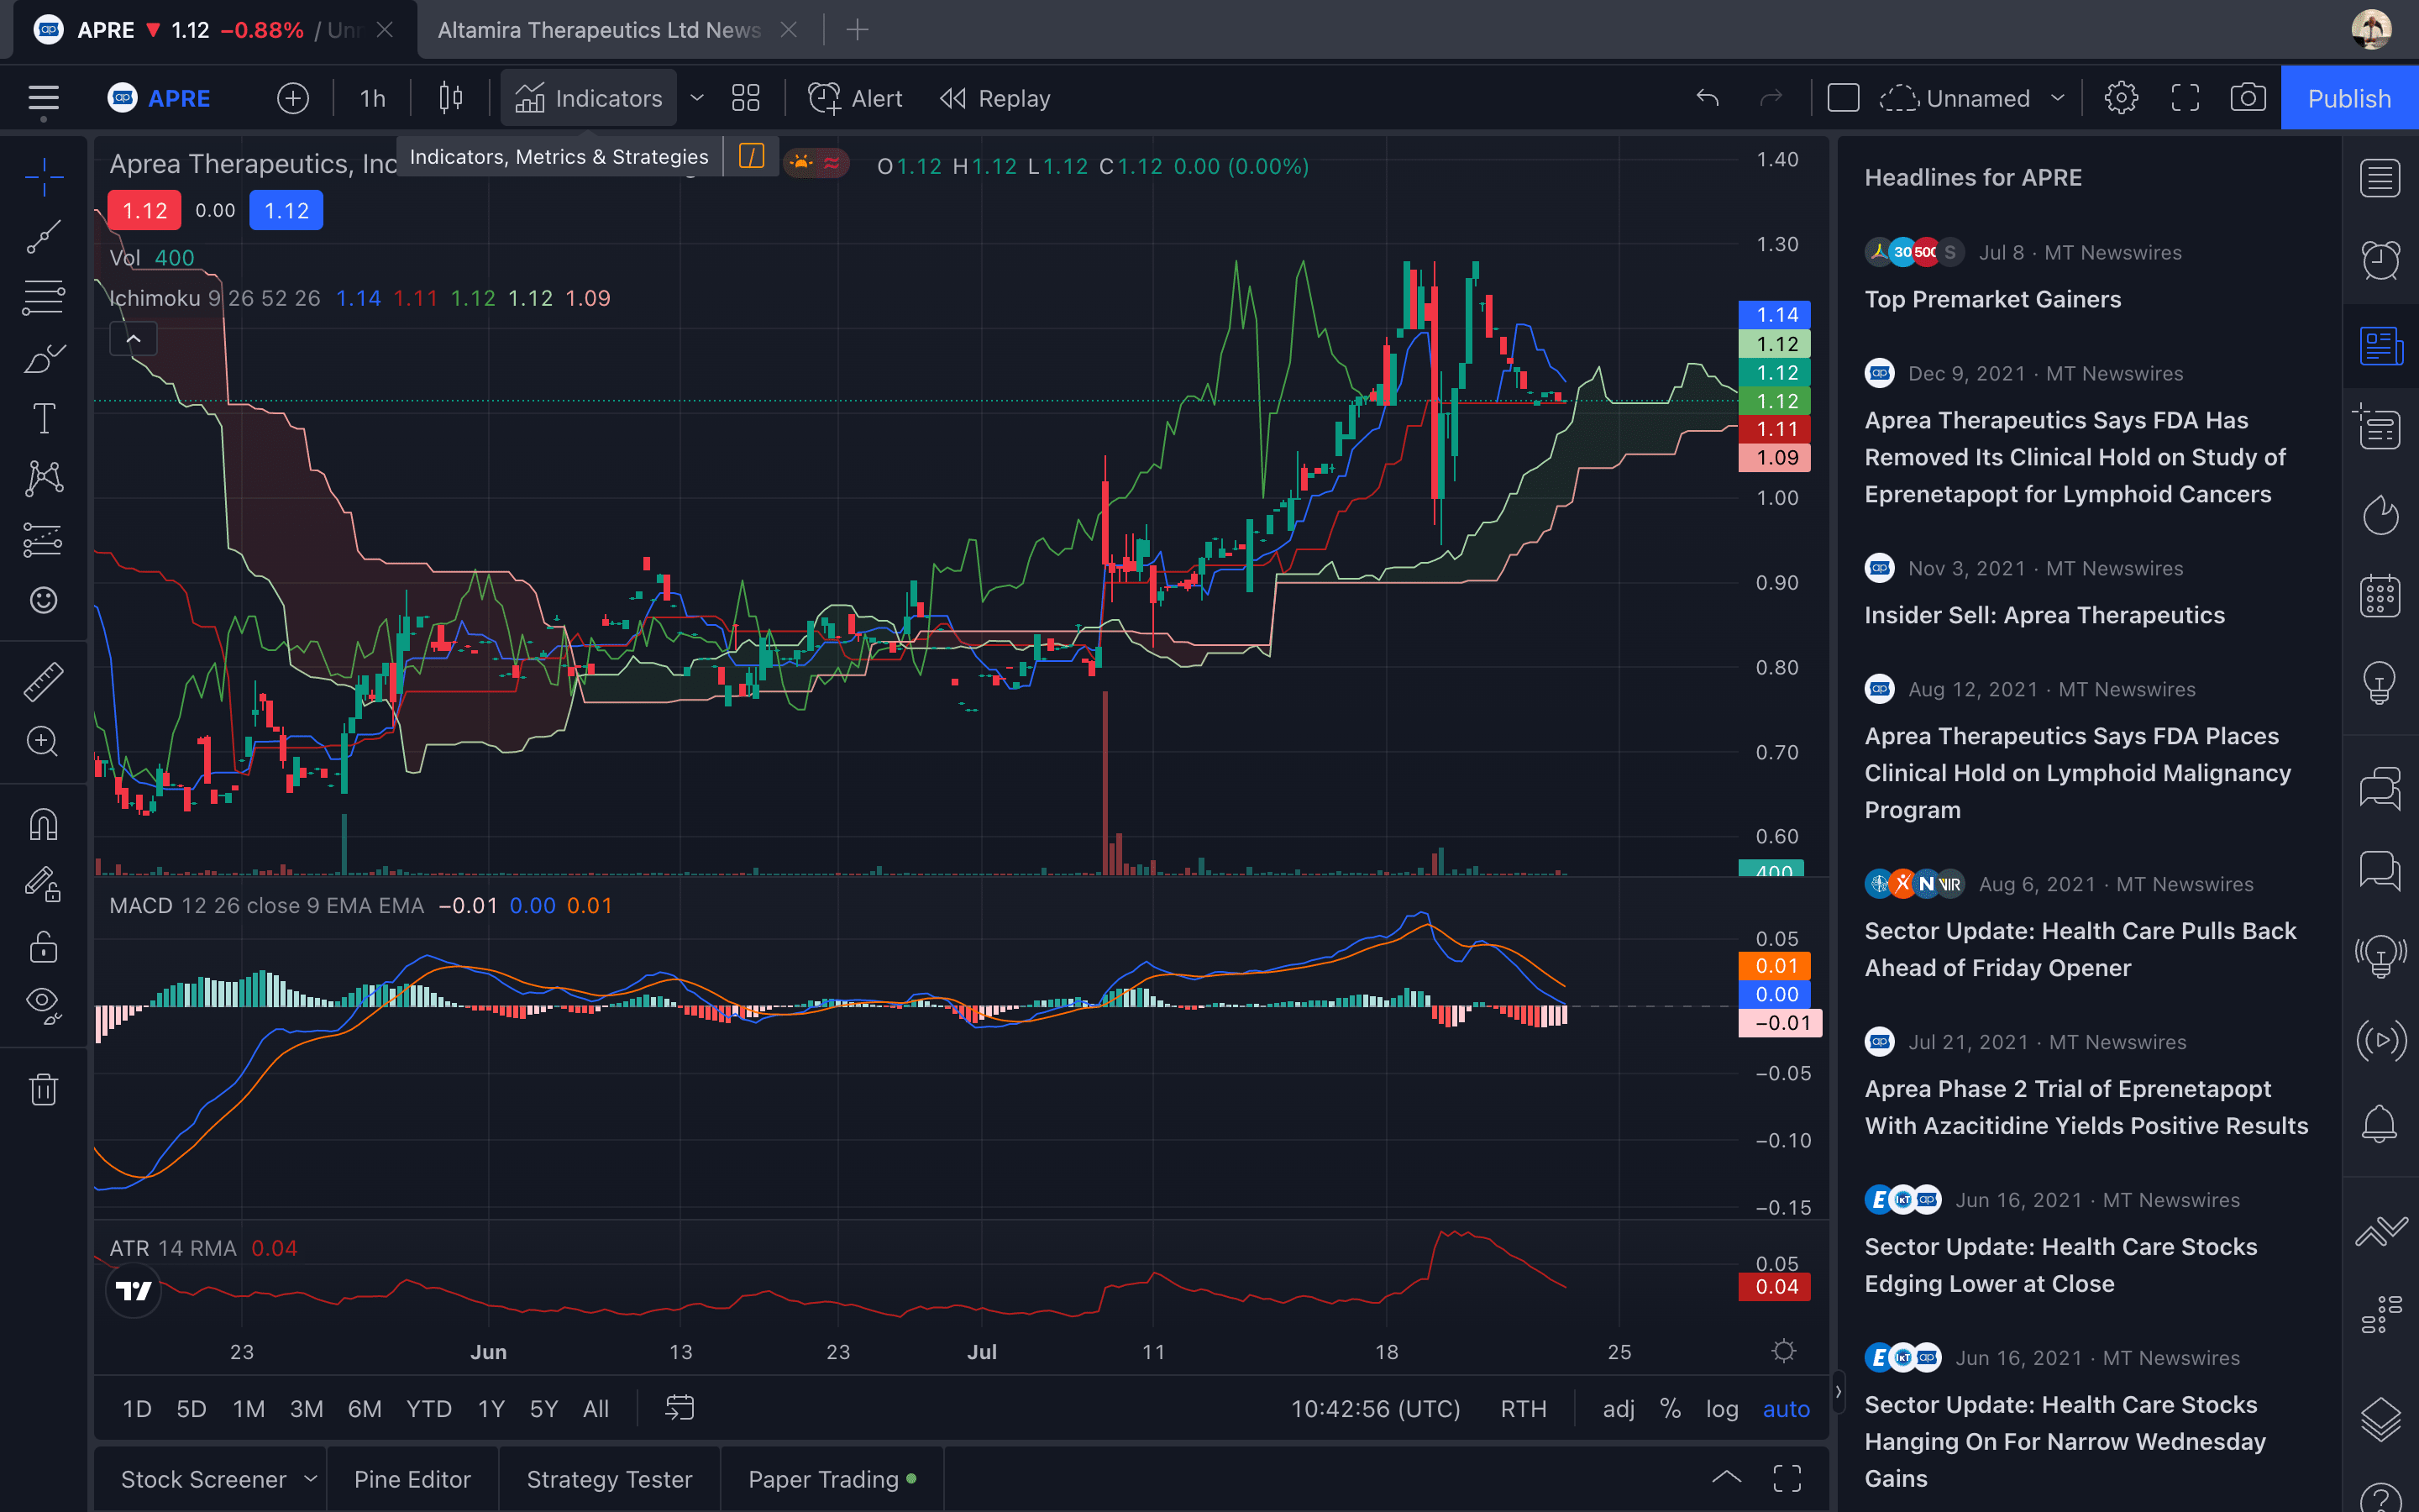The image size is (2419, 1512).
Task: Toggle the adj price adjustment
Action: [1619, 1409]
